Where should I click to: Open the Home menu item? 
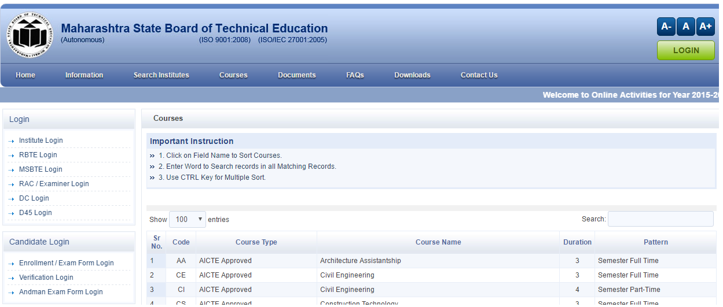(x=25, y=75)
